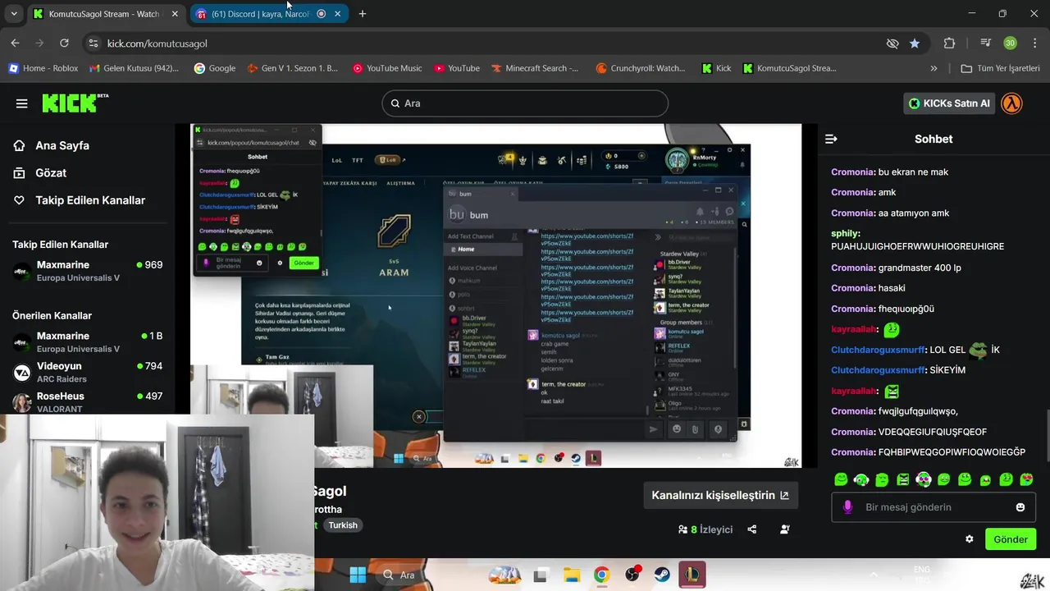The width and height of the screenshot is (1050, 591).
Task: Open language switcher showing ENG
Action: [x=922, y=574]
